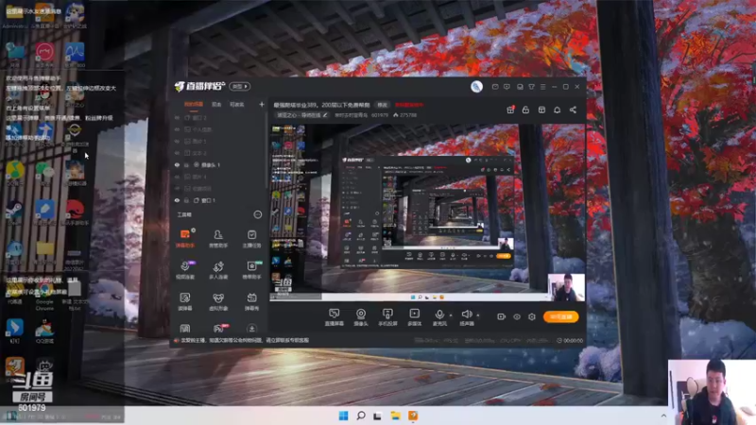The height and width of the screenshot is (425, 756).
Task: Launch the 多人连麦 multi-person co-stream tool
Action: [x=218, y=270]
